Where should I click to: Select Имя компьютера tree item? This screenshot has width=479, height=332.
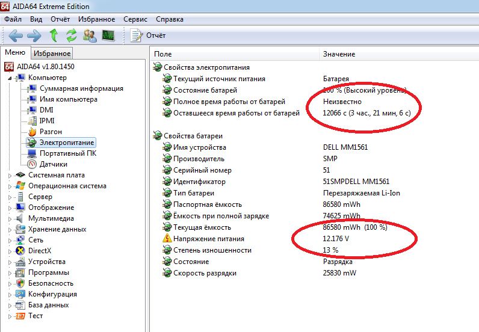coord(69,99)
